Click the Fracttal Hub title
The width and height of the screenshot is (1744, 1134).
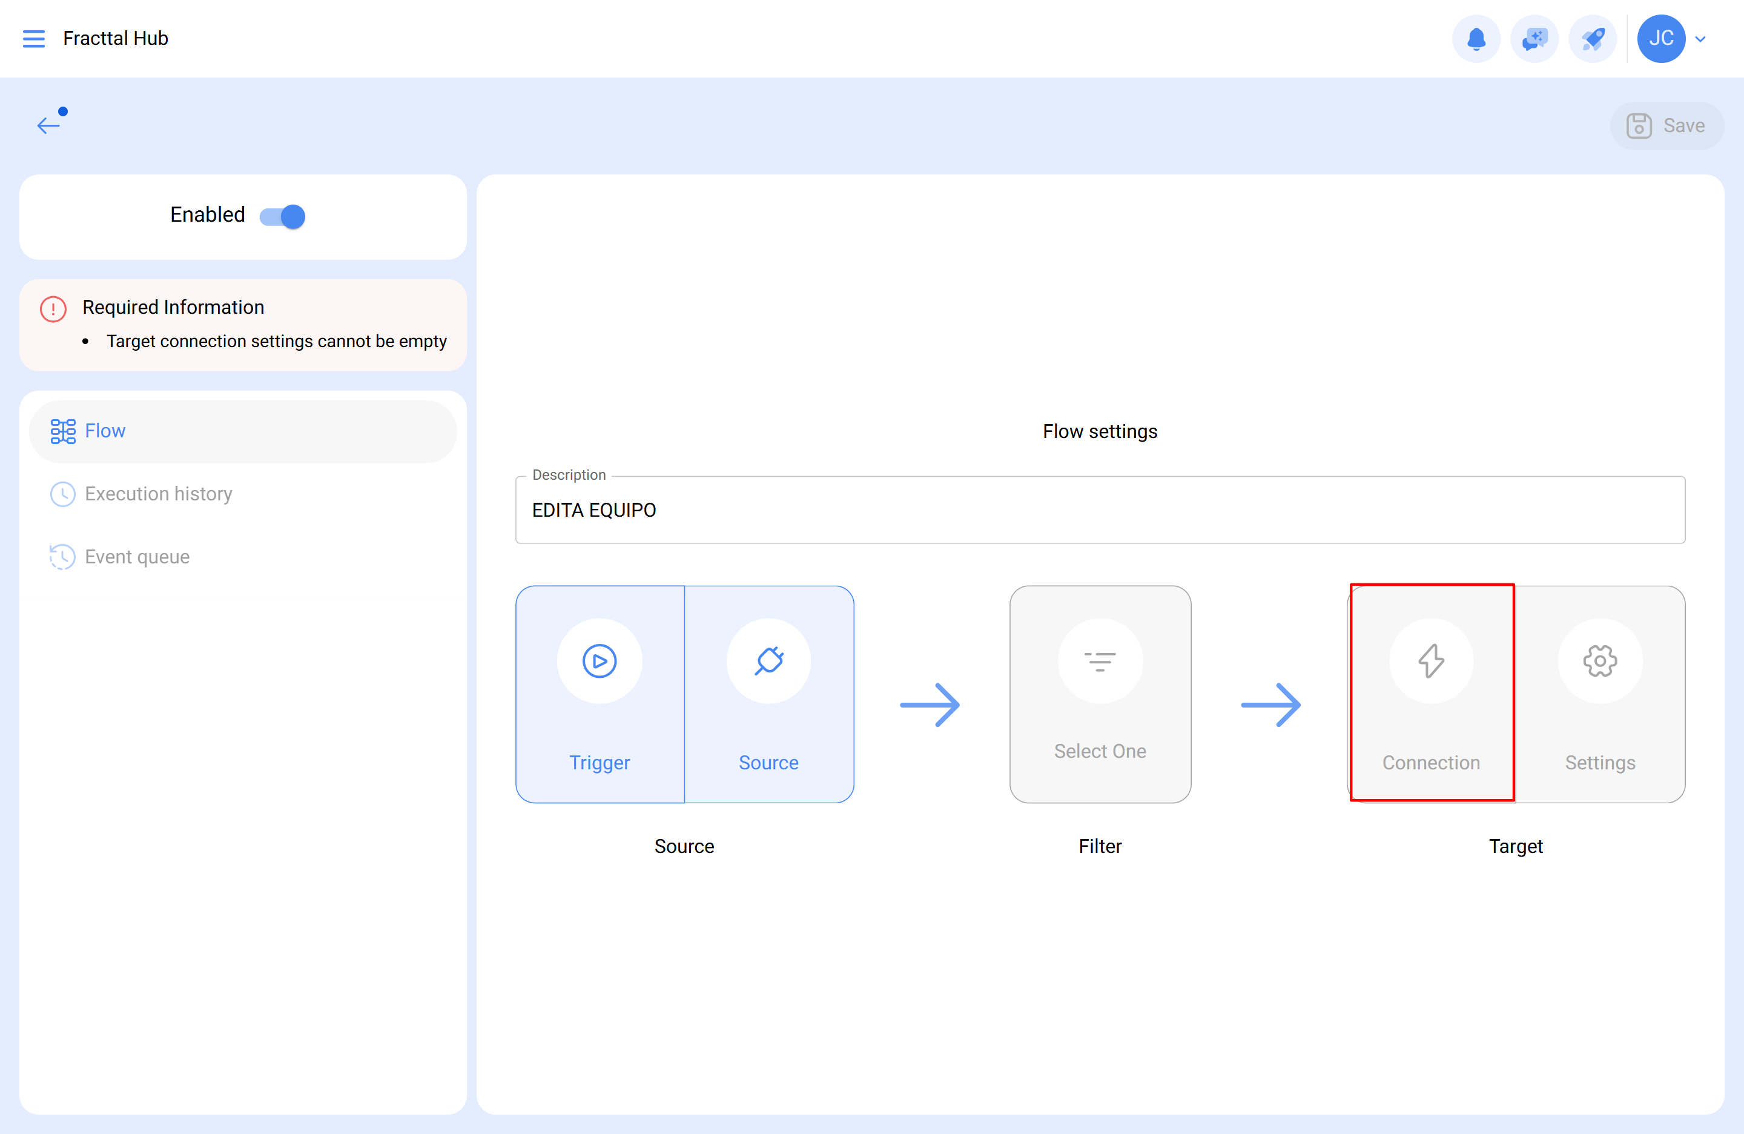(116, 38)
